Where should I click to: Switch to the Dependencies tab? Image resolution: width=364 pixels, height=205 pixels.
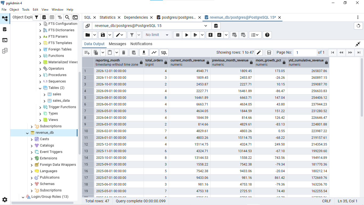136,17
